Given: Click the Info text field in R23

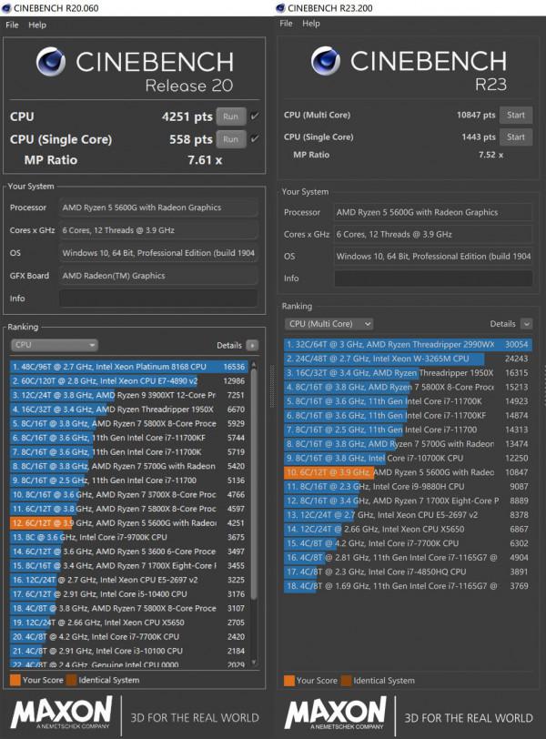Looking at the screenshot, I should (432, 278).
